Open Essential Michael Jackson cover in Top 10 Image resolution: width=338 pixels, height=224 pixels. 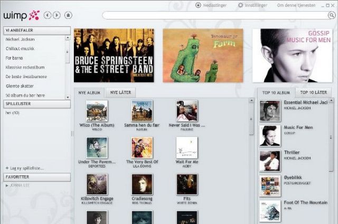[270, 111]
